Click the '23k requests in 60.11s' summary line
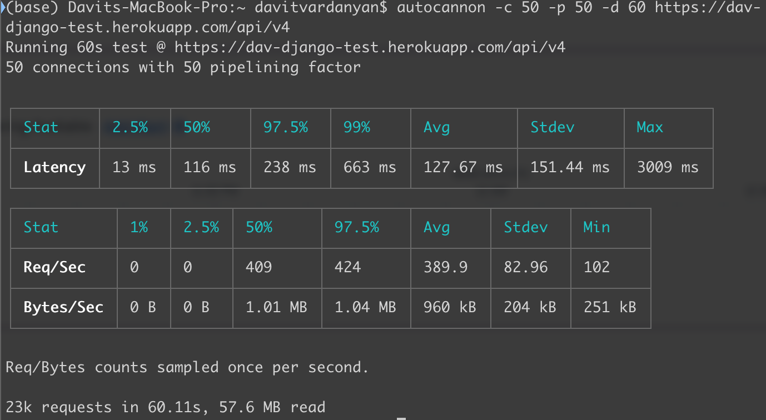 click(165, 407)
